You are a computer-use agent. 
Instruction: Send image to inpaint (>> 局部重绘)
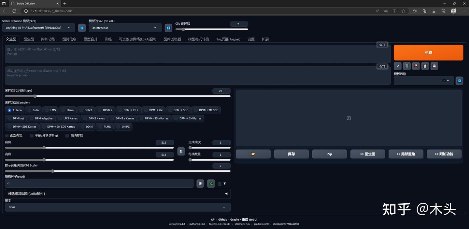click(406, 154)
